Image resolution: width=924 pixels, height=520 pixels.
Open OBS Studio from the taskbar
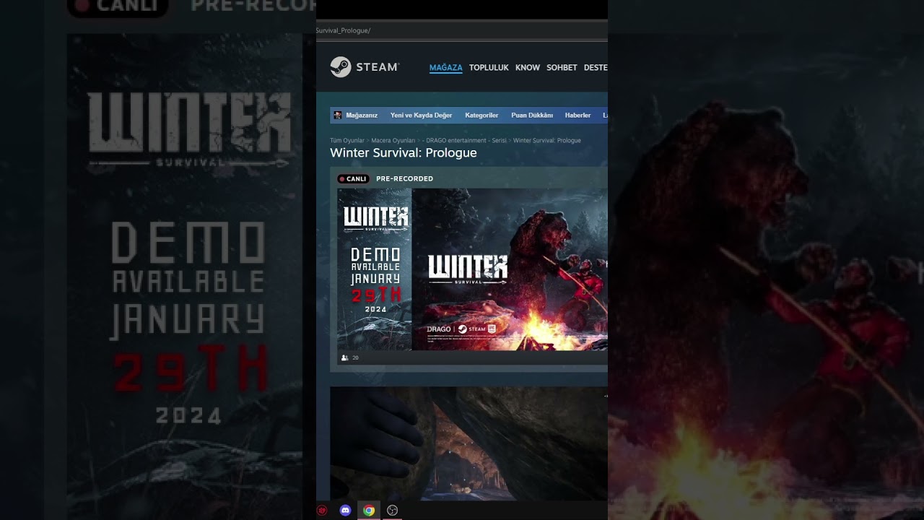point(393,511)
